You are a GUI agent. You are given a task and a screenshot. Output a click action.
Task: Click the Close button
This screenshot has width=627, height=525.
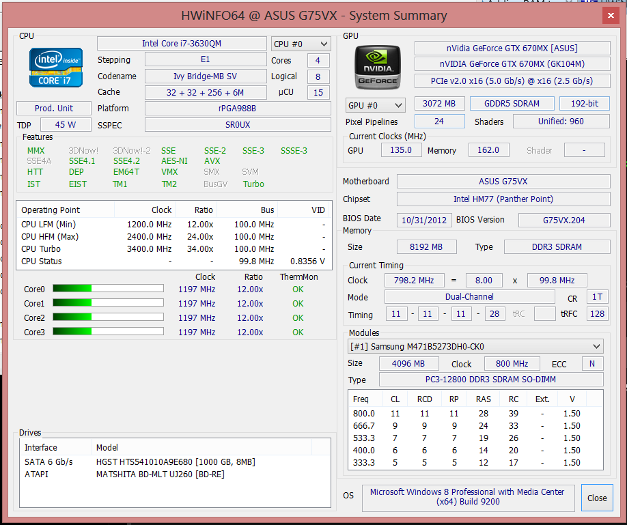597,498
